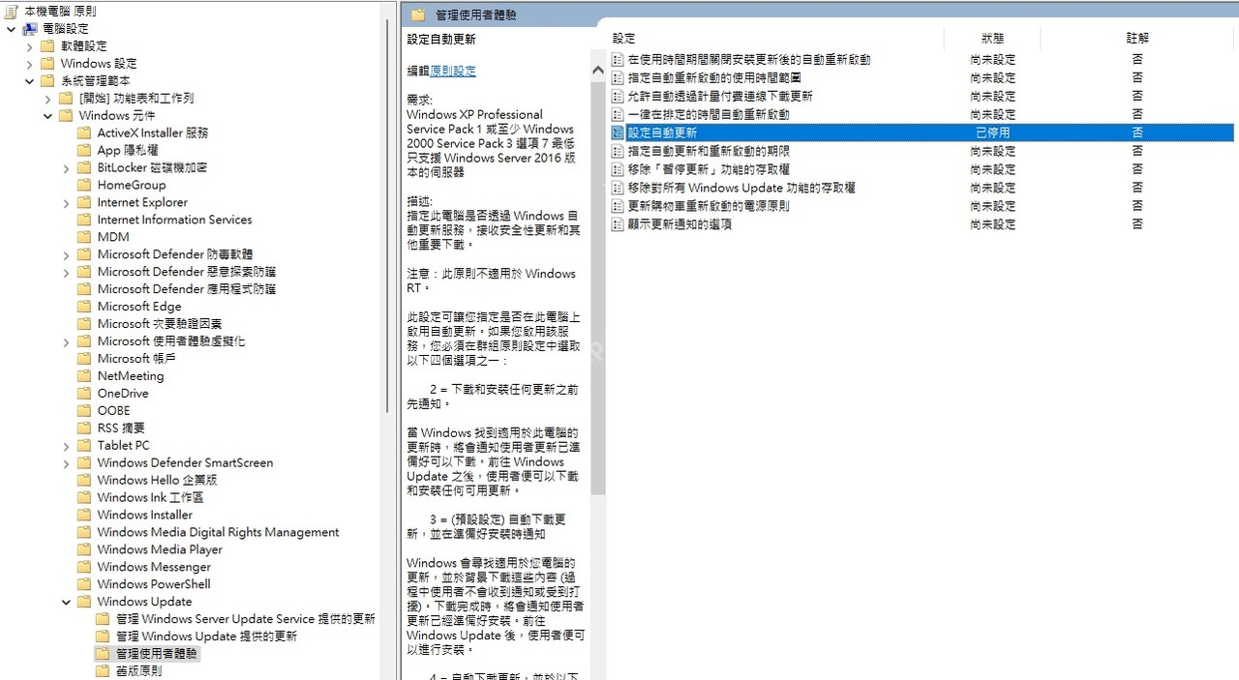Image resolution: width=1239 pixels, height=680 pixels.
Task: Click the 電腦設定 computer icon
Action: point(29,29)
